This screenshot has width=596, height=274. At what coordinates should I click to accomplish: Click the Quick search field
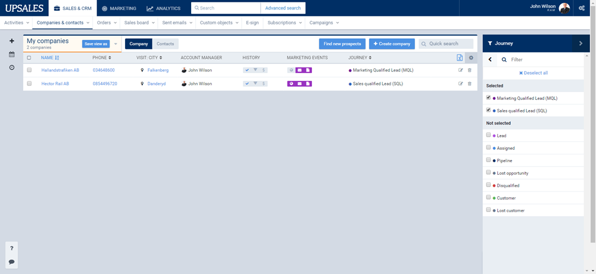click(446, 43)
